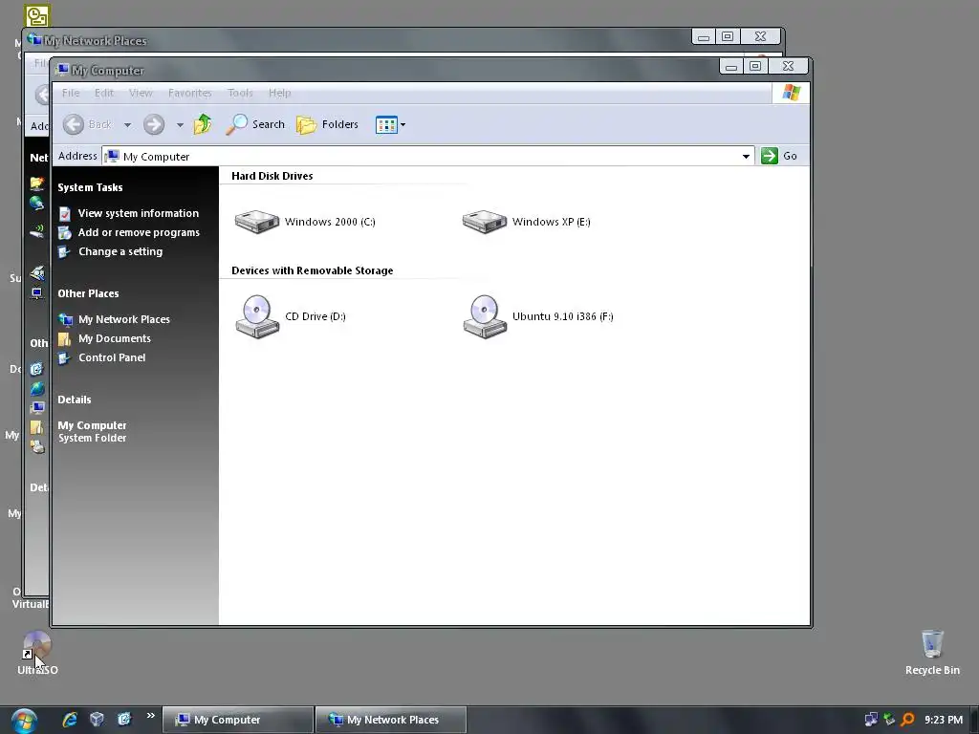Image resolution: width=979 pixels, height=734 pixels.
Task: Select the Windows XP (E:) hard disk icon
Action: (x=485, y=222)
